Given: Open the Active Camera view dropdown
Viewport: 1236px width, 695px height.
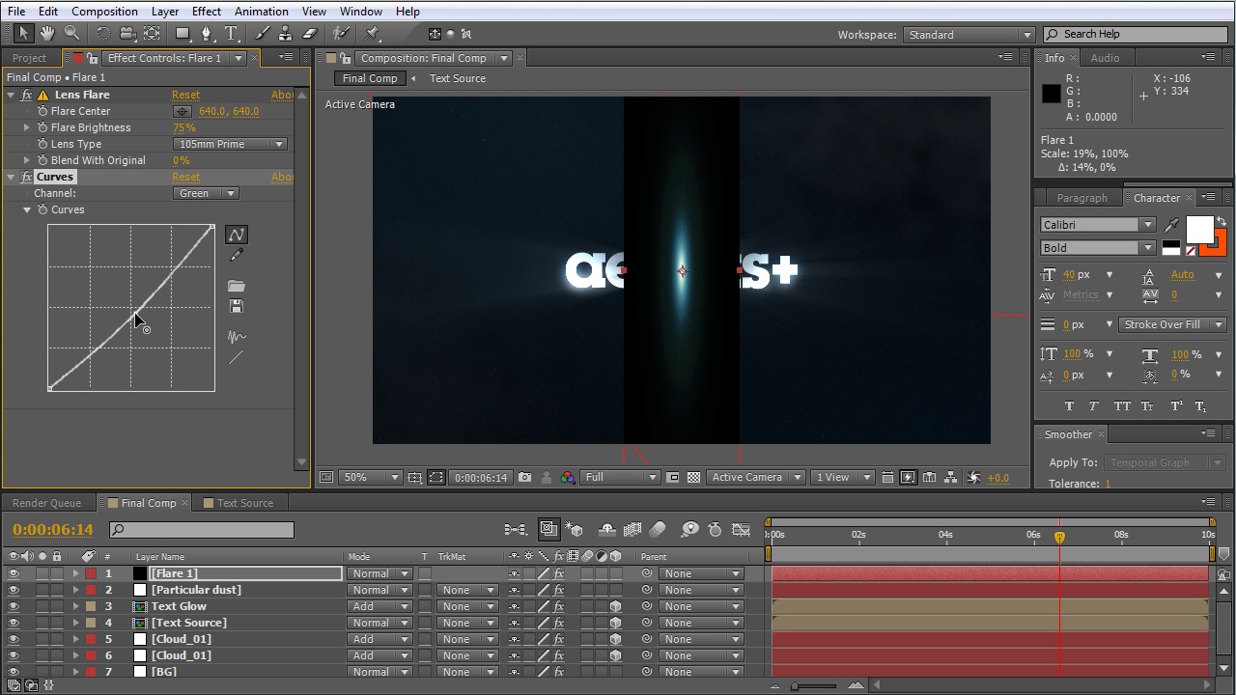Looking at the screenshot, I should [x=756, y=477].
